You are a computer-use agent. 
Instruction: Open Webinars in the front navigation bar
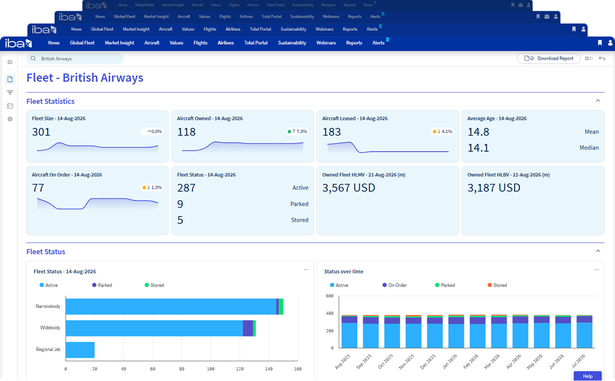point(326,43)
